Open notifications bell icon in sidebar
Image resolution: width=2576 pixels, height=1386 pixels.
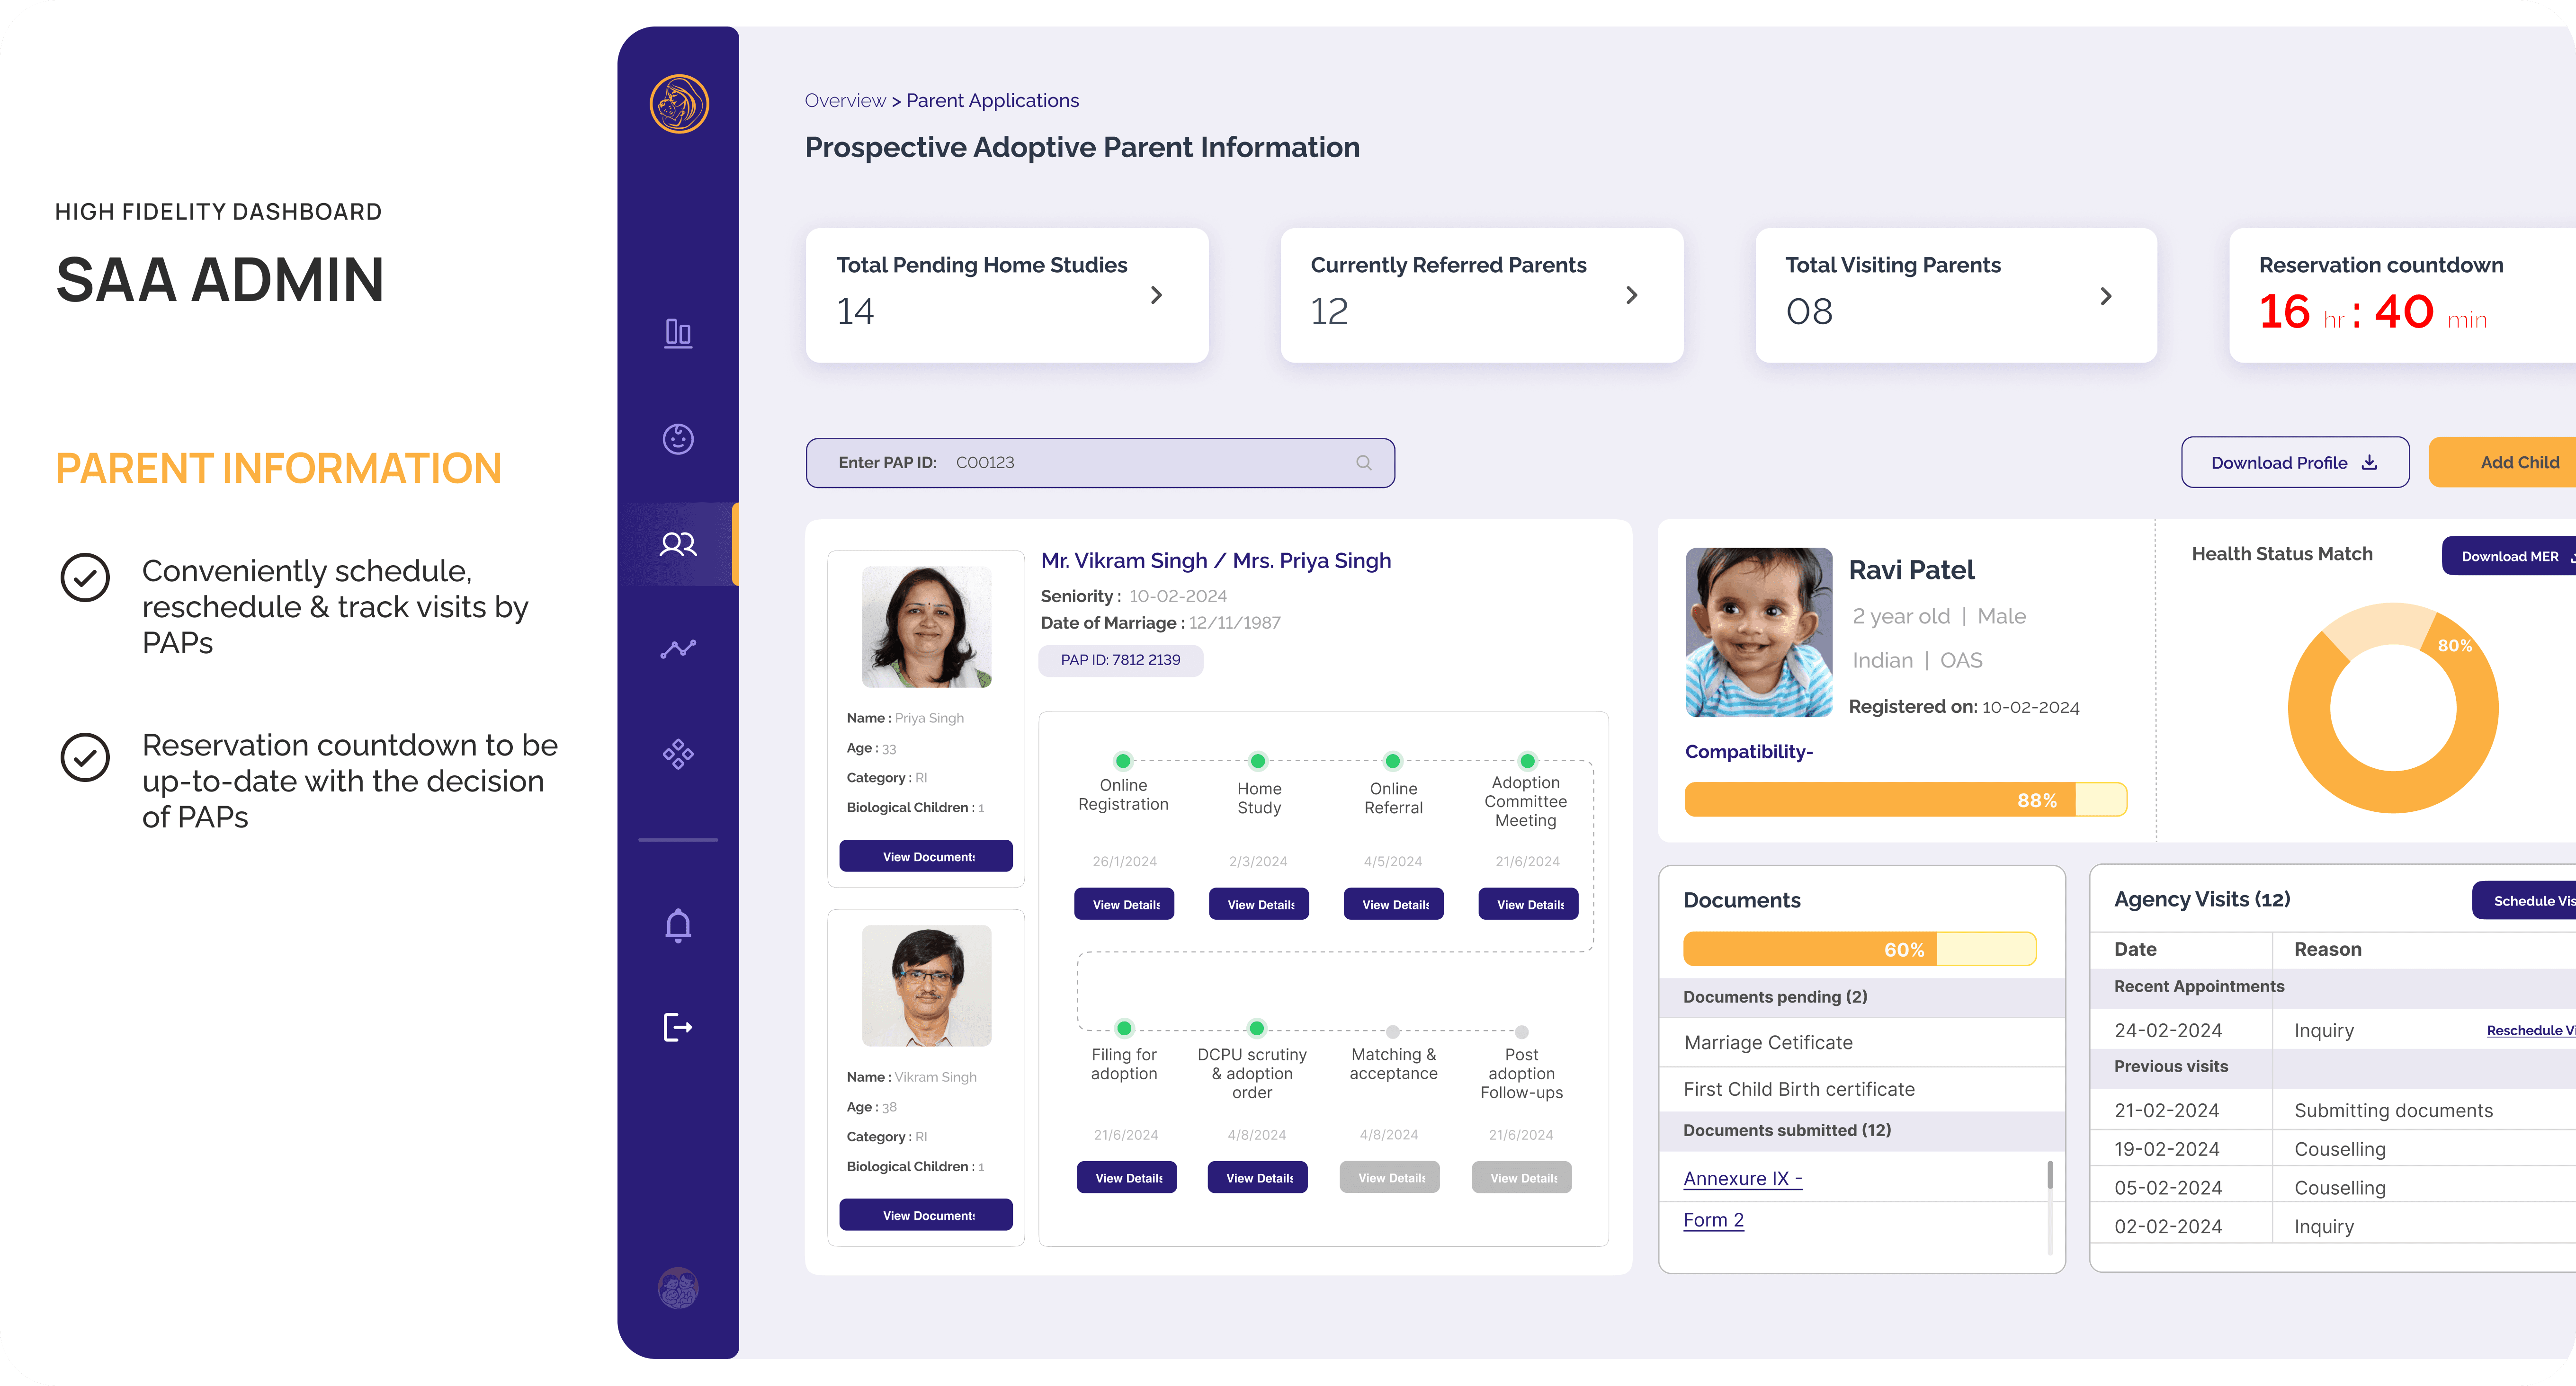click(x=678, y=925)
